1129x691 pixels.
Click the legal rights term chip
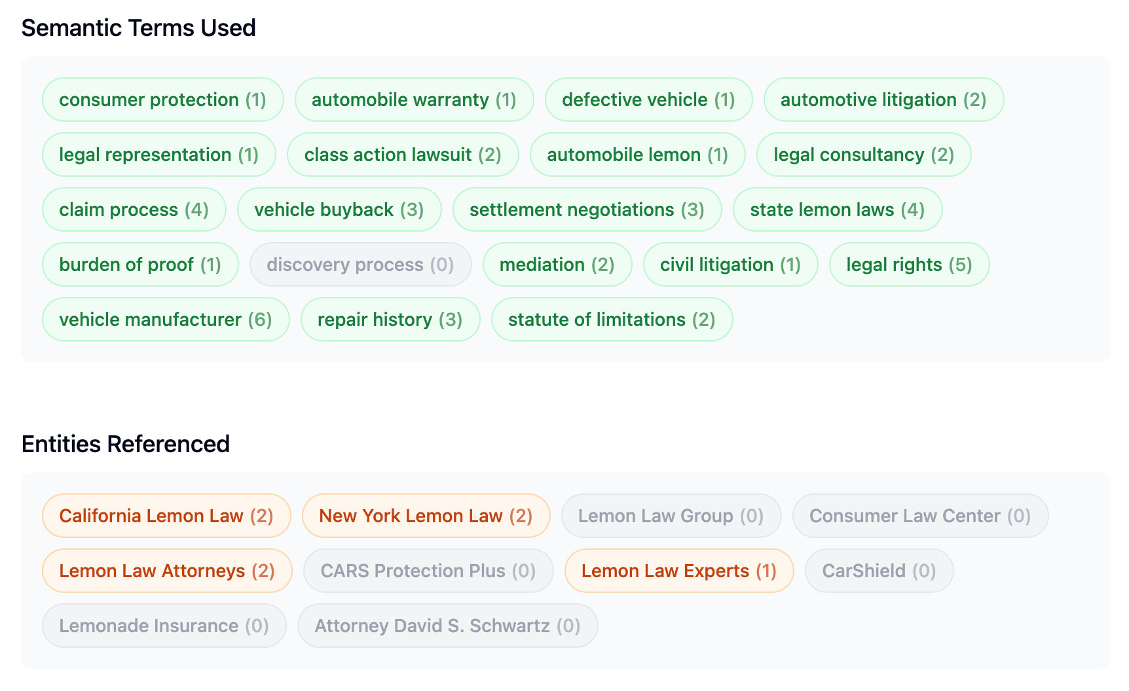(908, 264)
